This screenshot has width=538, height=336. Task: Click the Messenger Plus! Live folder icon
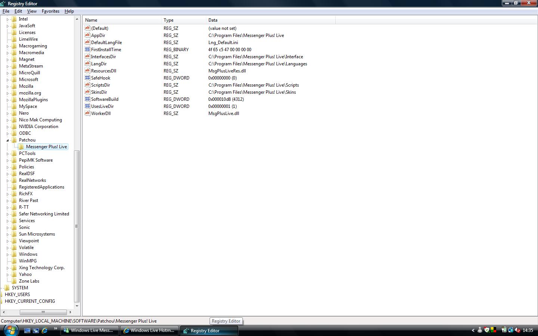[21, 147]
